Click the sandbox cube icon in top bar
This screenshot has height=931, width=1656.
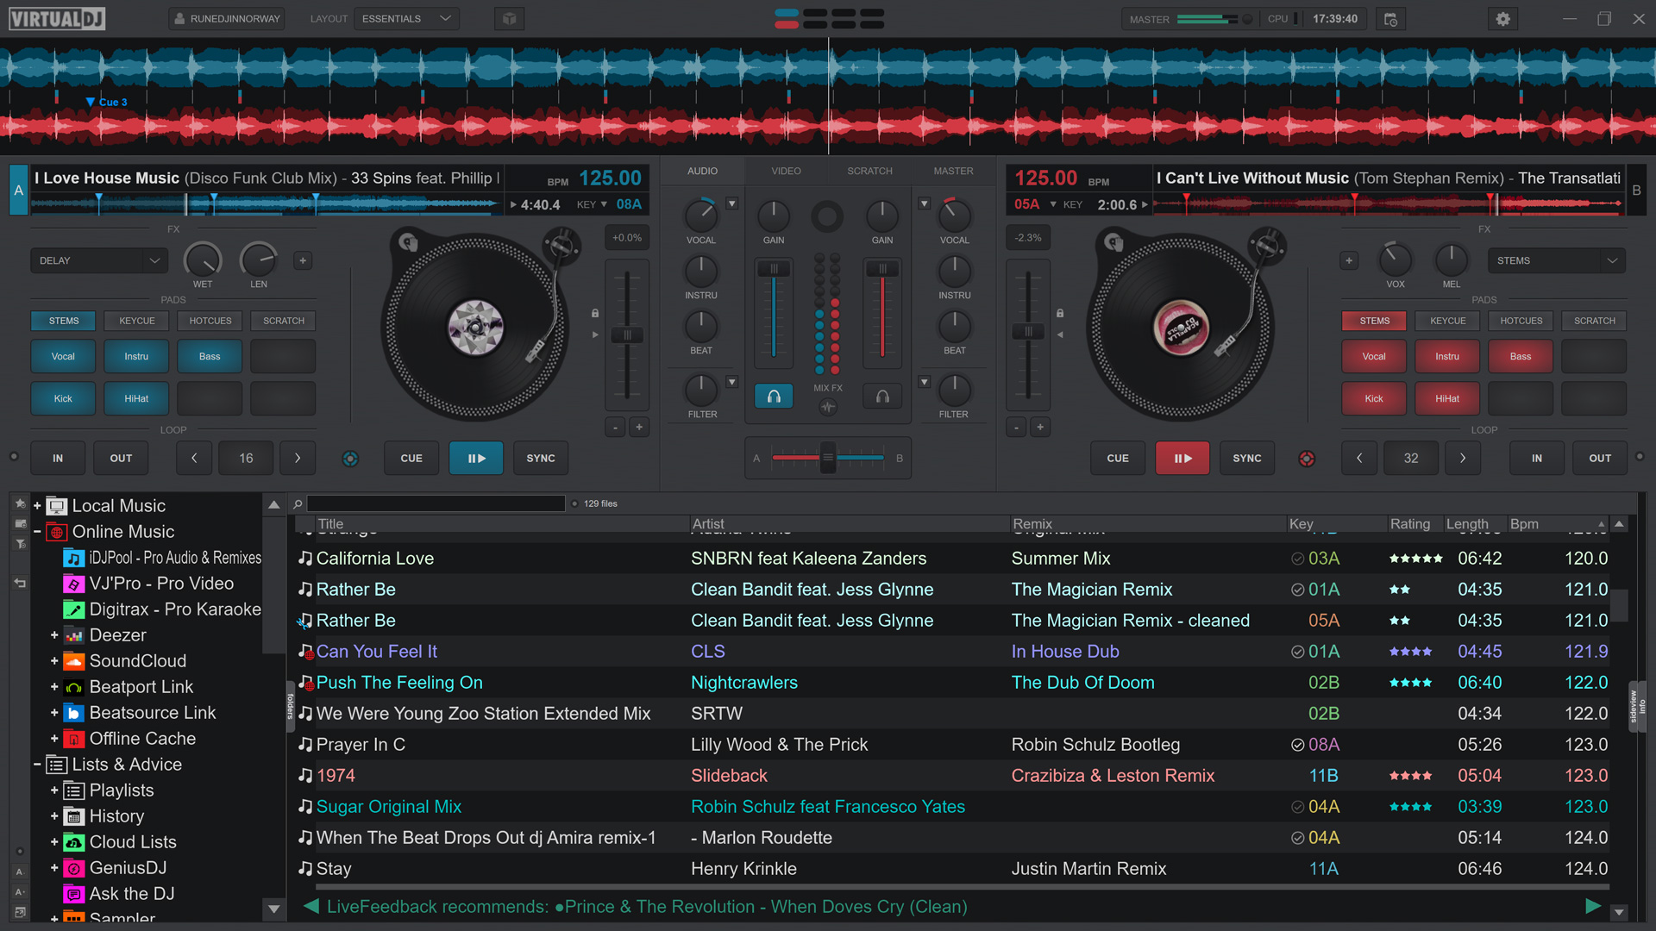[x=509, y=18]
